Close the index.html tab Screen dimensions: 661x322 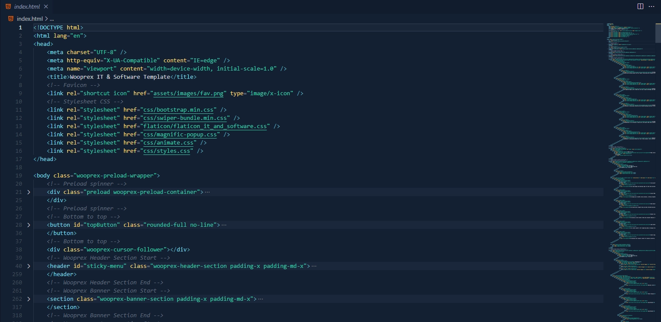point(45,6)
